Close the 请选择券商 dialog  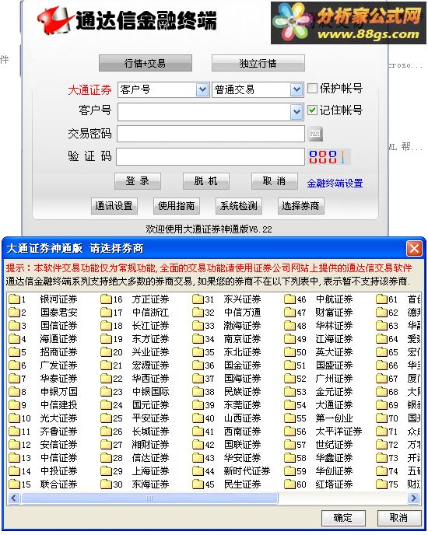414,248
